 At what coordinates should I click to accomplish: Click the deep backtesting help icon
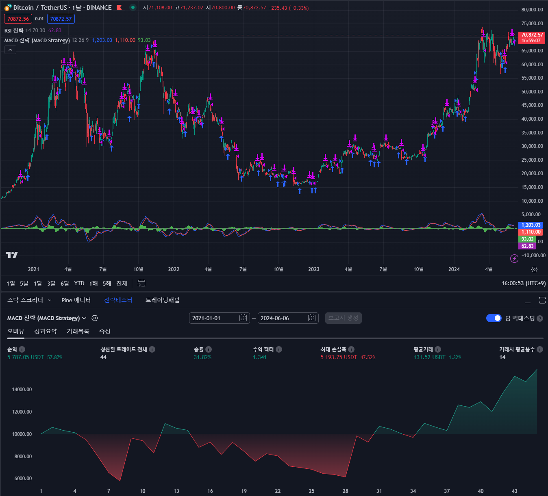(540, 318)
